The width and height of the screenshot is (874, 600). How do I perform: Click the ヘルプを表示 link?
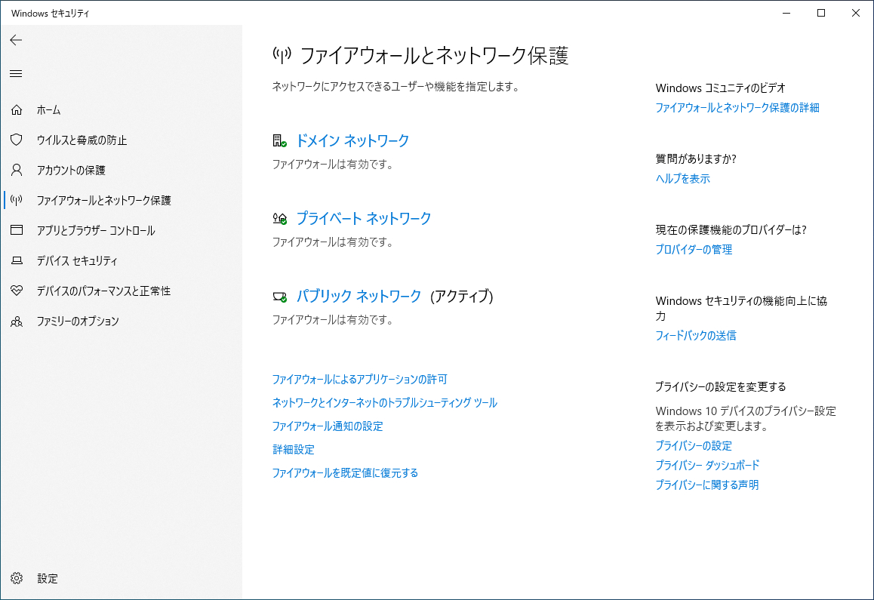683,178
